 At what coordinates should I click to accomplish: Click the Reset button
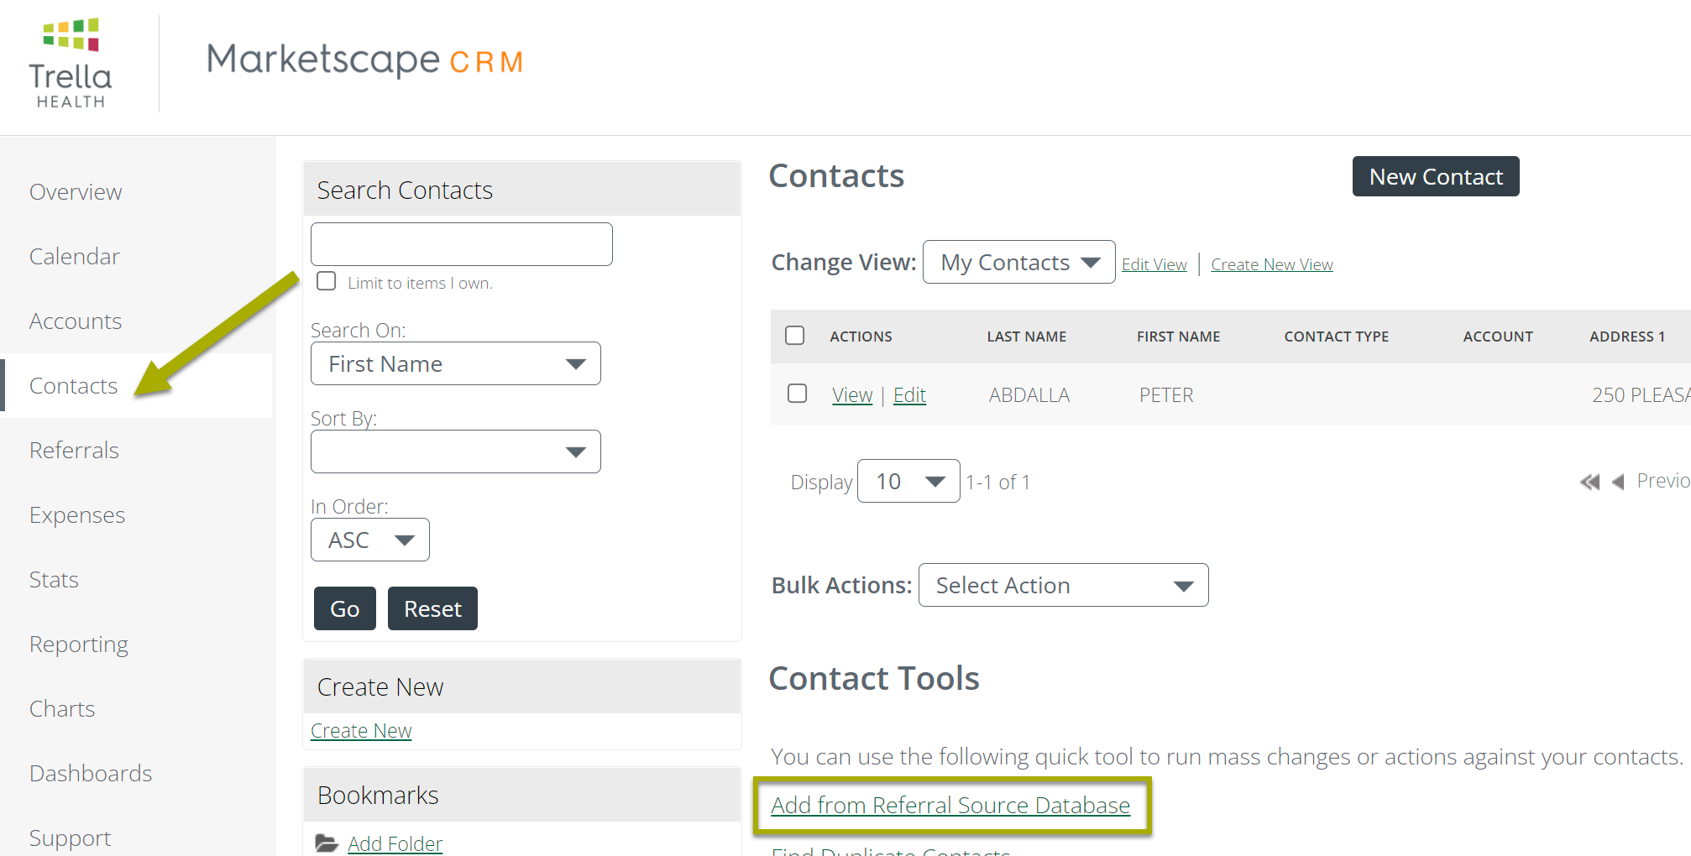tap(432, 608)
